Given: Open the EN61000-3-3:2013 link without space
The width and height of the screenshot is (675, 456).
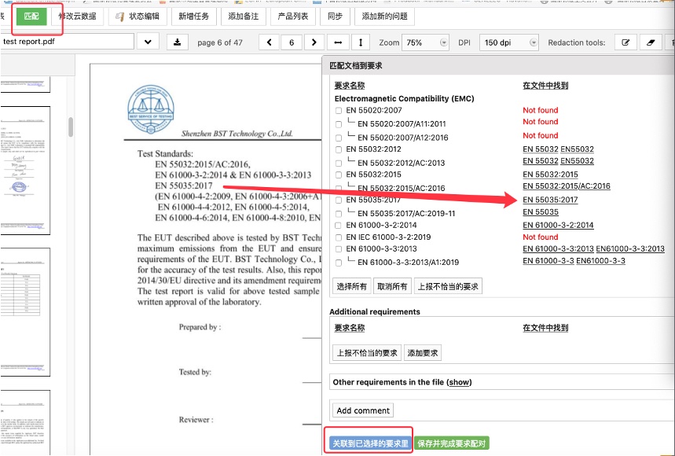Looking at the screenshot, I should 629,249.
